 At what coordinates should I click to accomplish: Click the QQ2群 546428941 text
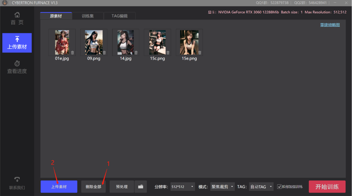(310, 3)
